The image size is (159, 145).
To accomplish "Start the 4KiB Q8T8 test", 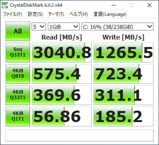I will click(18, 74).
